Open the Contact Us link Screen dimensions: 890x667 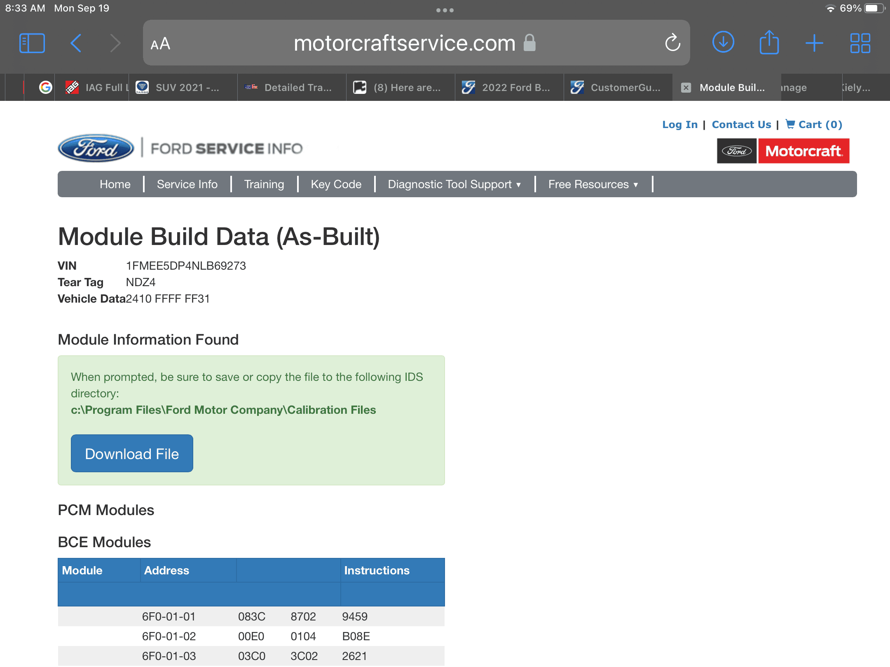click(741, 124)
